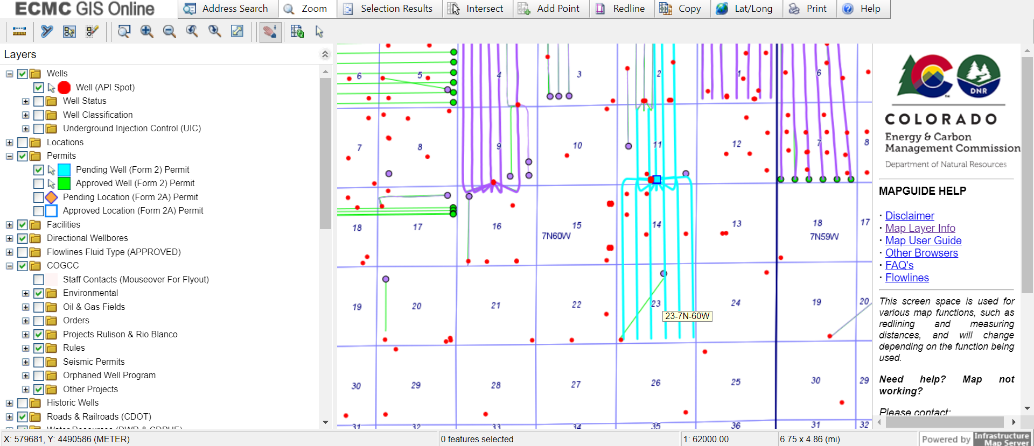
Task: Uncheck the Well (API Spot) layer
Action: click(39, 87)
